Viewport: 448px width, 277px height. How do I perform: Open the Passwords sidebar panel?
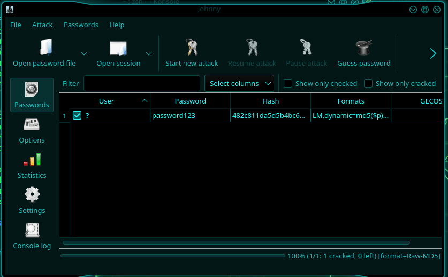tap(32, 95)
